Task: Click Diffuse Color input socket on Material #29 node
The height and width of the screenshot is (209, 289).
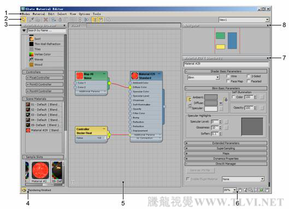Action: pos(130,87)
